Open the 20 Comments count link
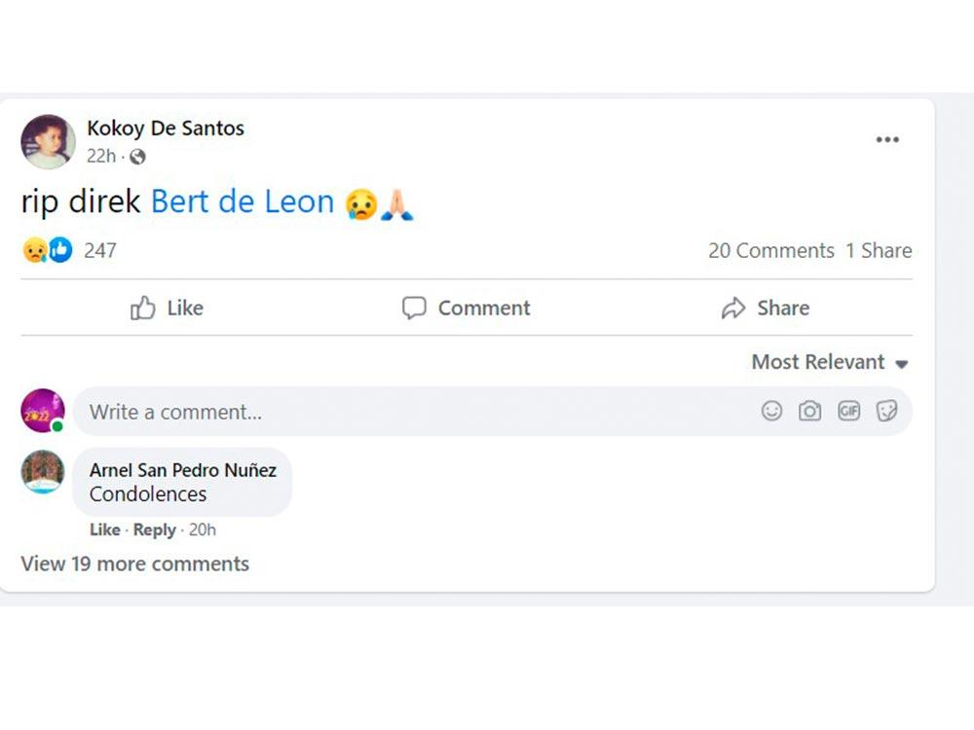 [x=770, y=251]
